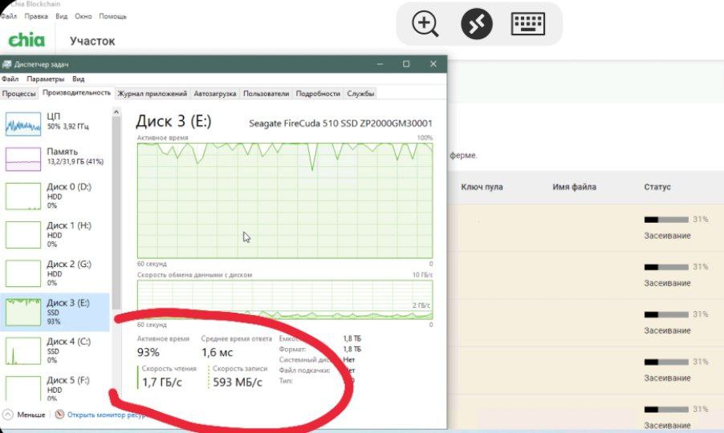The image size is (724, 433).
Task: Click the 1,7 ГБ/с read speed value
Action: click(161, 382)
